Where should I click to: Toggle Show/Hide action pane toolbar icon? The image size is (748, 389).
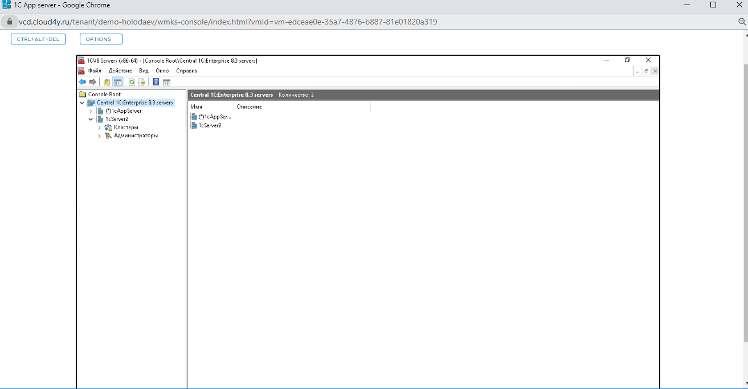coord(166,82)
